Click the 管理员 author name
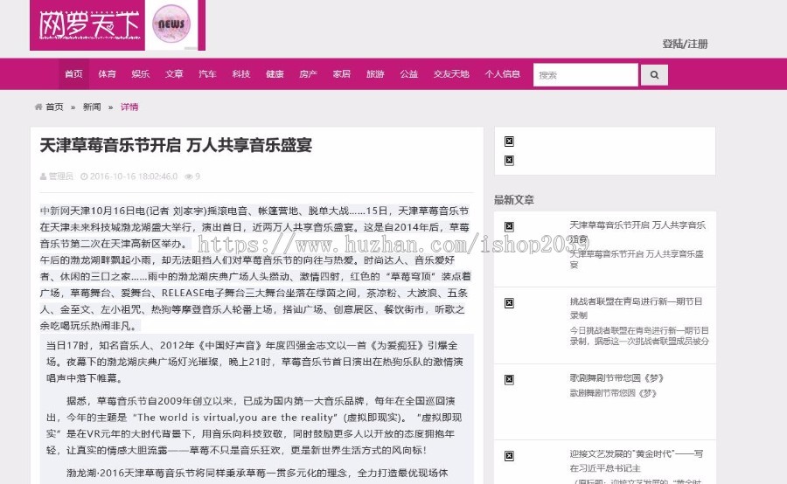Image resolution: width=787 pixels, height=484 pixels. click(x=60, y=176)
